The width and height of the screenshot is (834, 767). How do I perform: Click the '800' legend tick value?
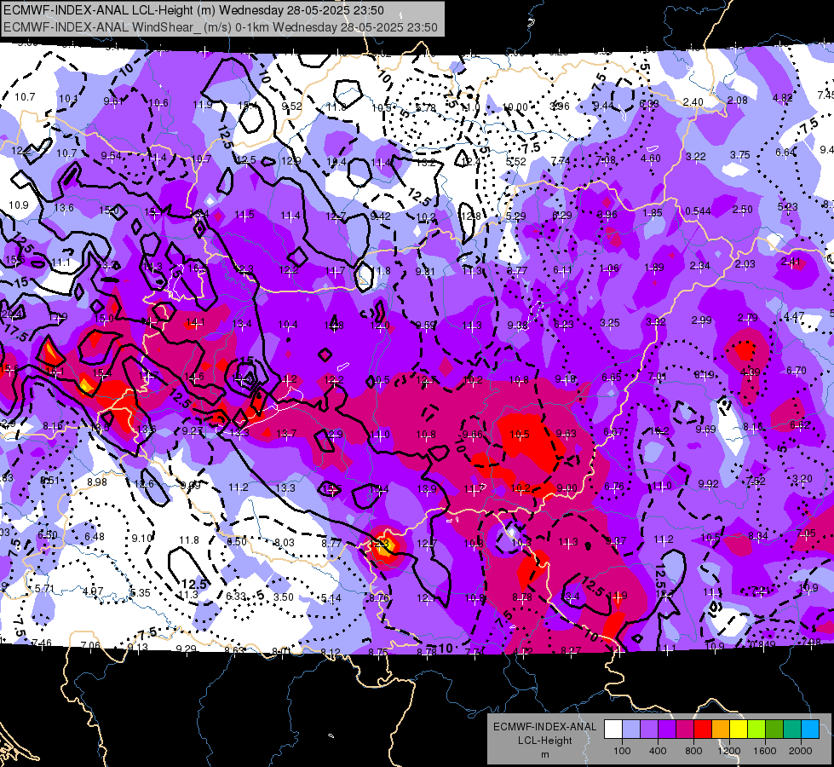point(693,751)
